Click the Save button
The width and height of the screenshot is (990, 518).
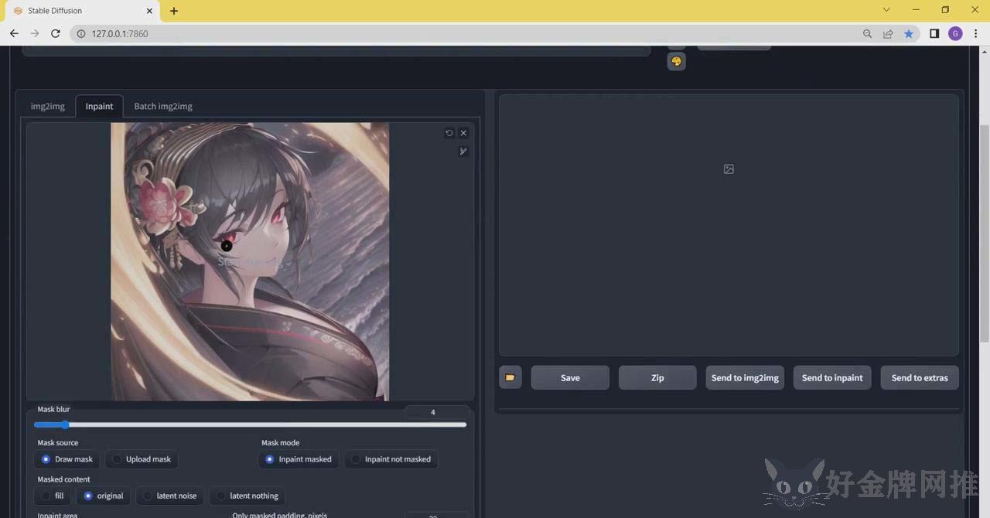click(x=570, y=377)
